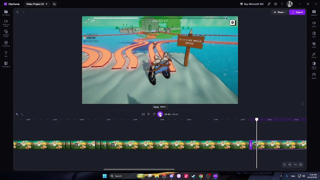The image size is (320, 180).
Task: Open the help question mark menu
Action: coord(282,4)
